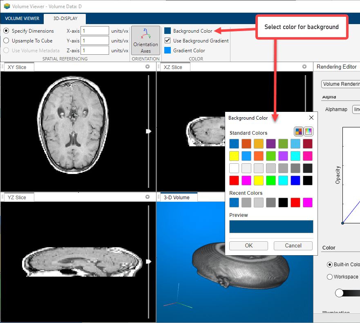Click the colormap slider white handle
The image size is (360, 323).
point(339,293)
